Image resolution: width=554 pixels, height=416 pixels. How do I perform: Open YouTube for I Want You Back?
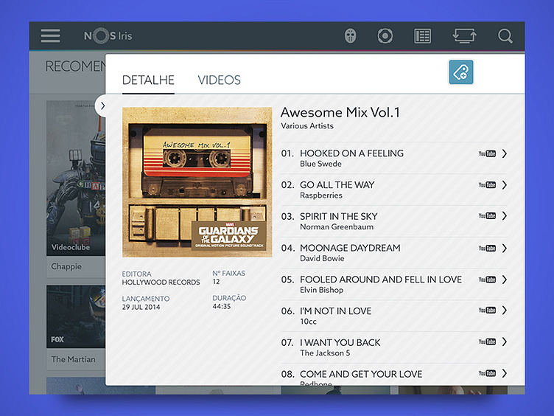click(x=487, y=342)
